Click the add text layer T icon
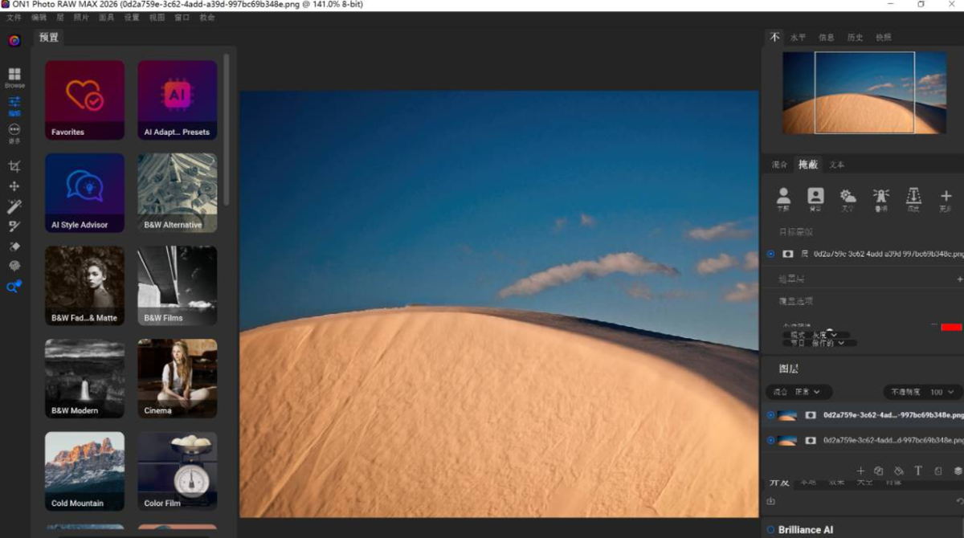964x538 pixels. [918, 471]
